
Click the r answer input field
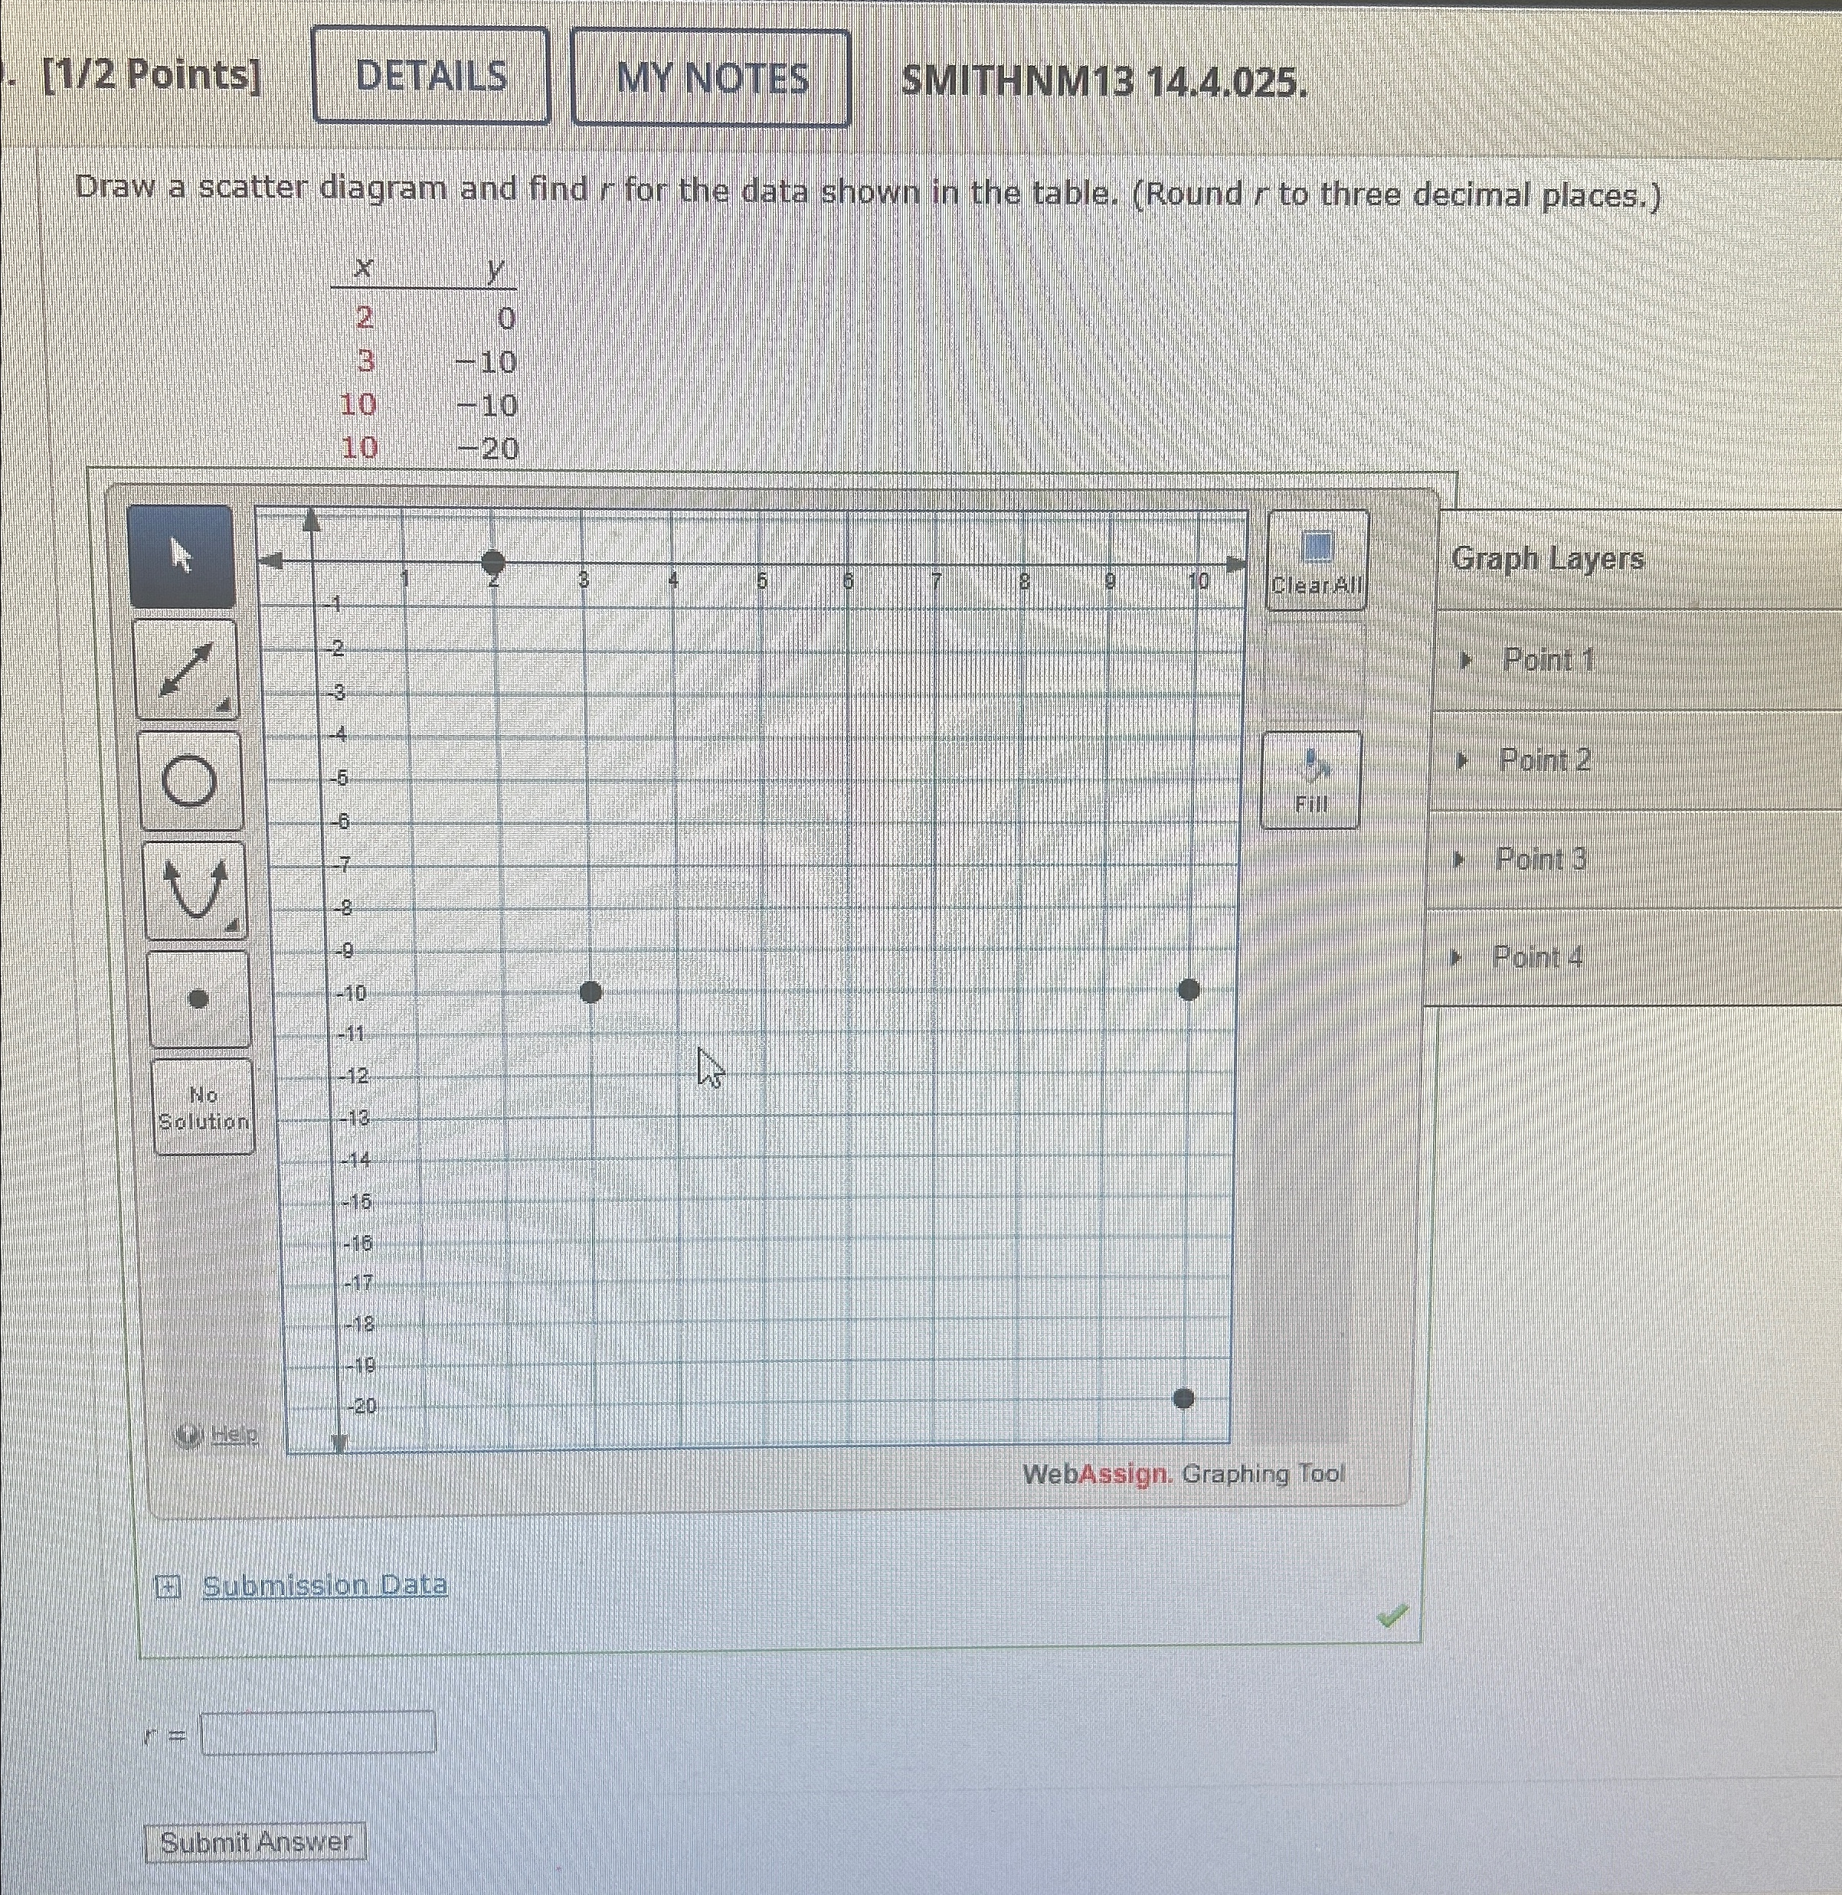coord(319,1733)
